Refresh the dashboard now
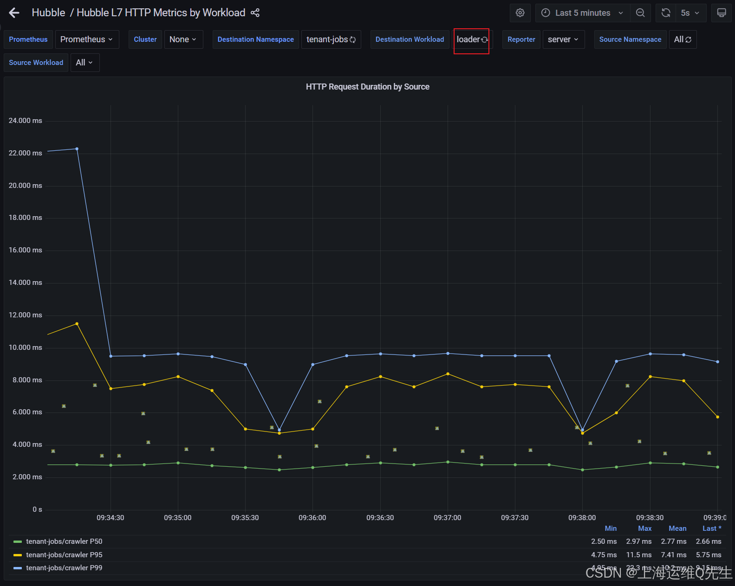The image size is (735, 586). (666, 13)
